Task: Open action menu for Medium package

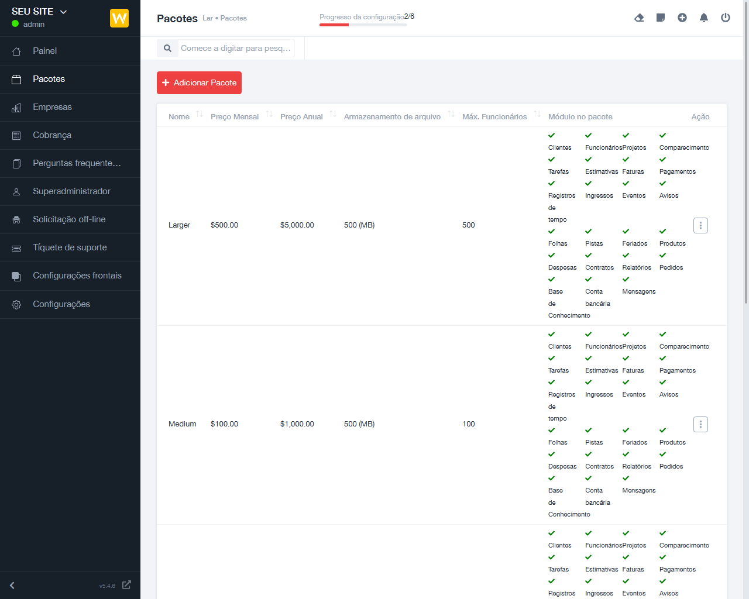Action: [x=700, y=424]
